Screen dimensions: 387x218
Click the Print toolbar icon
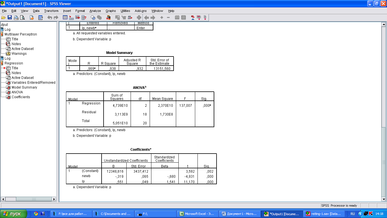(16, 18)
